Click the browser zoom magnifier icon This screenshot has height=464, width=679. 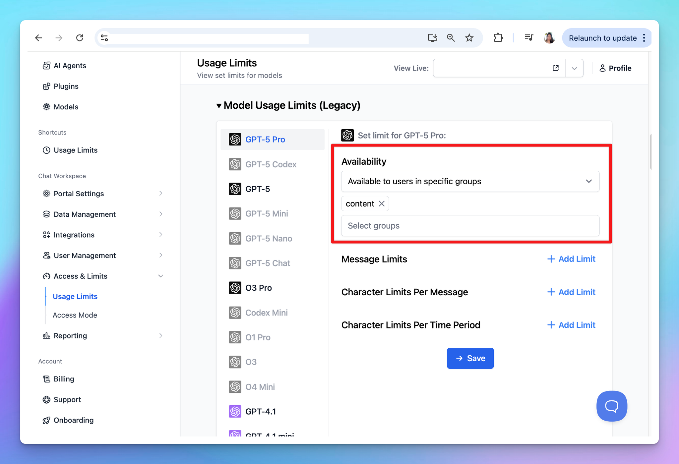coord(451,38)
